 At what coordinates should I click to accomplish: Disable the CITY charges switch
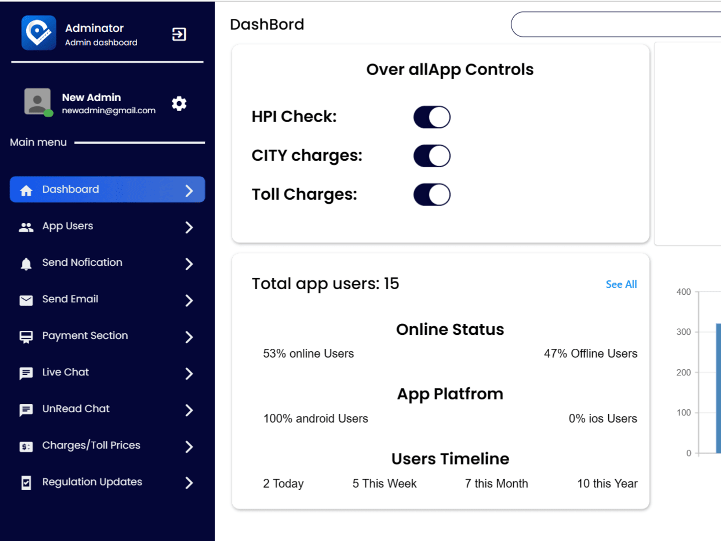(432, 156)
